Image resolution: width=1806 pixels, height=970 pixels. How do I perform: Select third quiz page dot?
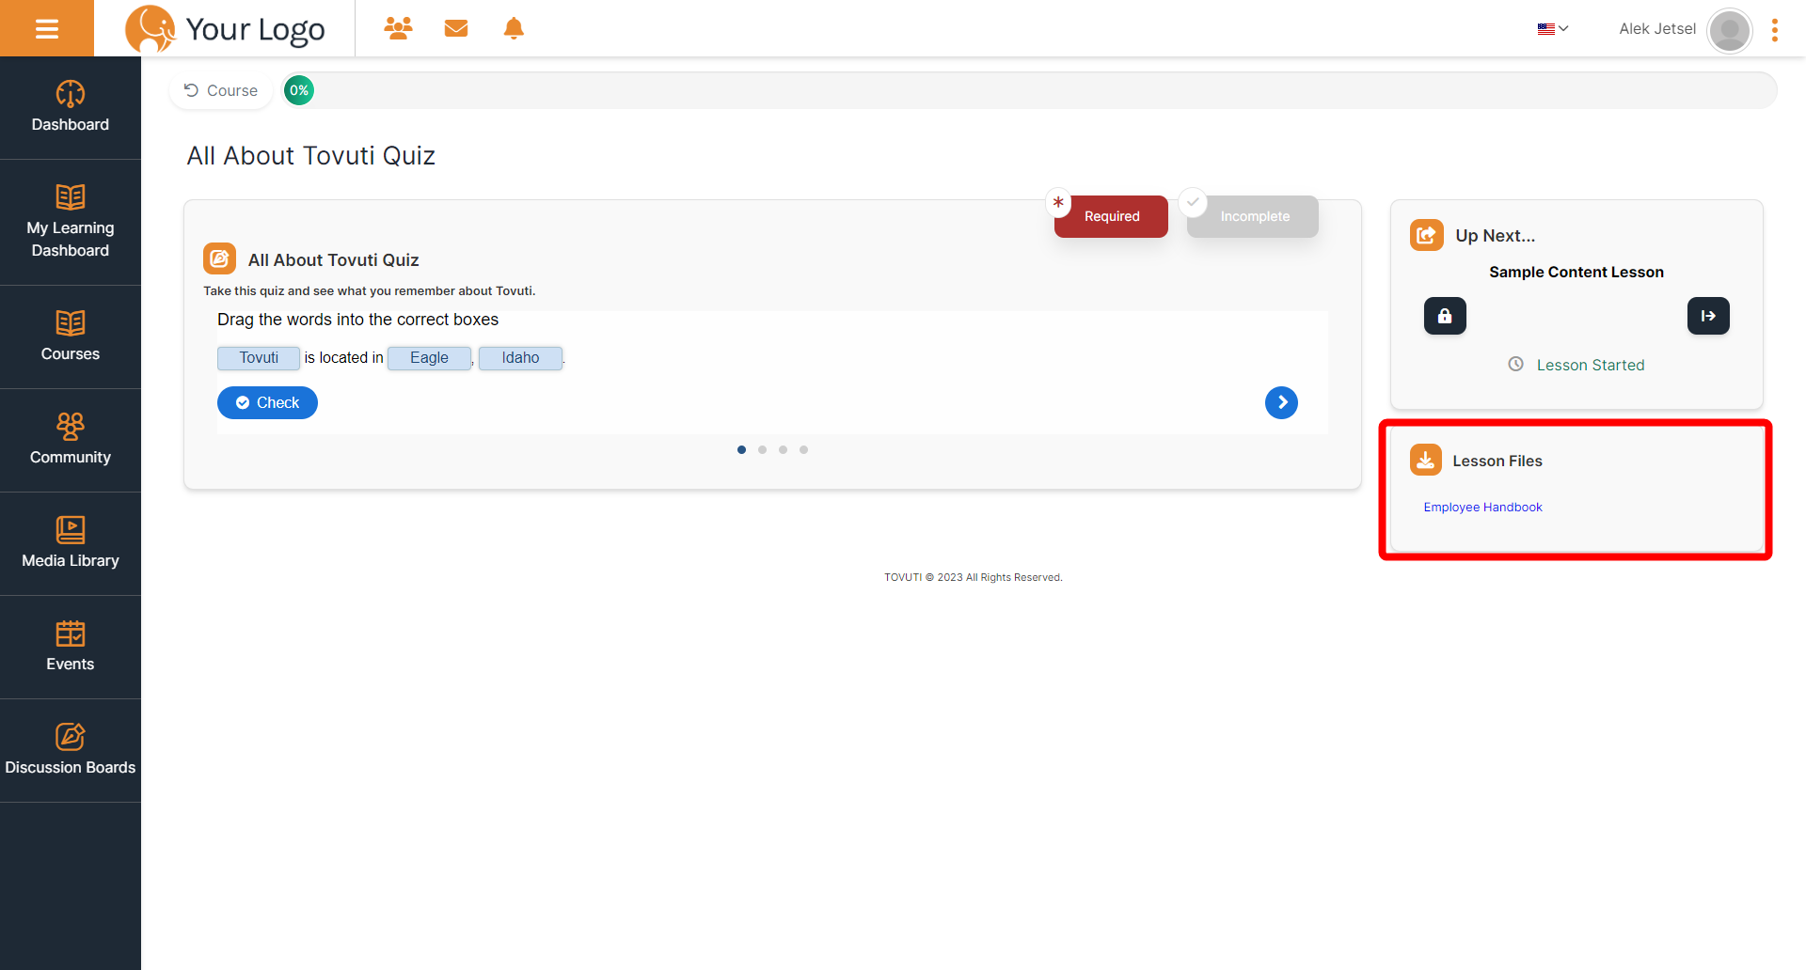point(783,449)
